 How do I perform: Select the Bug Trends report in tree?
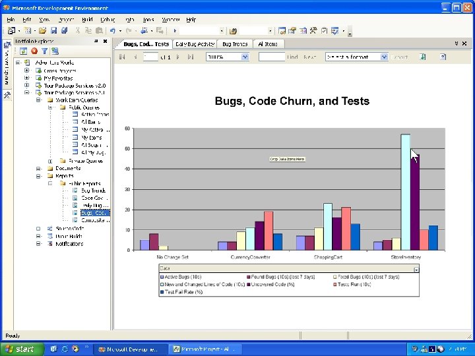(93, 191)
